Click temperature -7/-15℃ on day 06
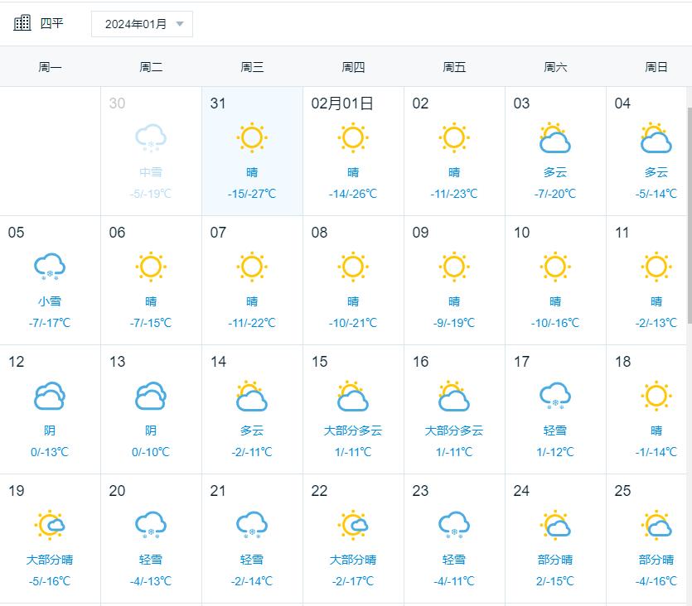This screenshot has width=692, height=606. (x=151, y=323)
